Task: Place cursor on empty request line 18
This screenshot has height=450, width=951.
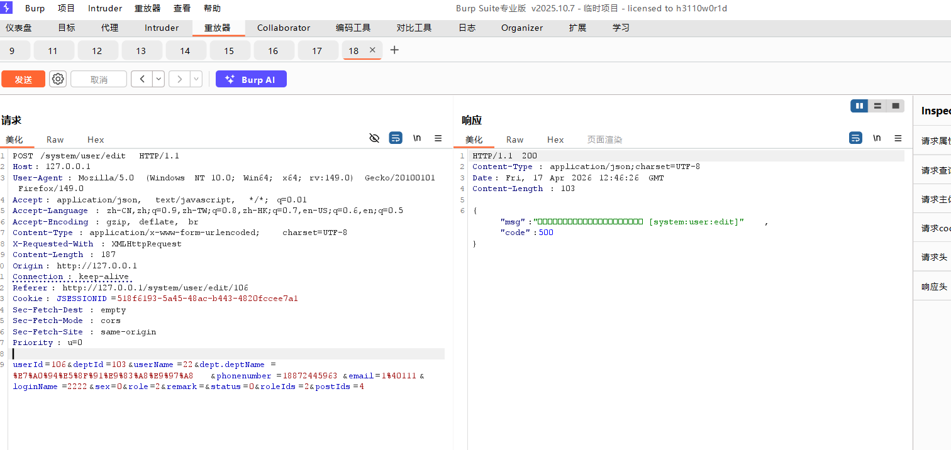Action: [228, 354]
